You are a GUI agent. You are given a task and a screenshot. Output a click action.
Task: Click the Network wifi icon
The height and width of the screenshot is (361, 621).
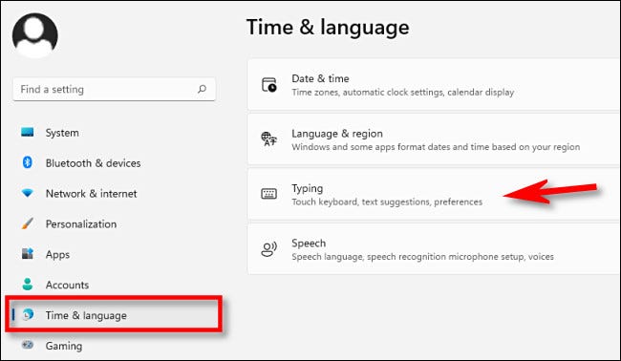28,193
